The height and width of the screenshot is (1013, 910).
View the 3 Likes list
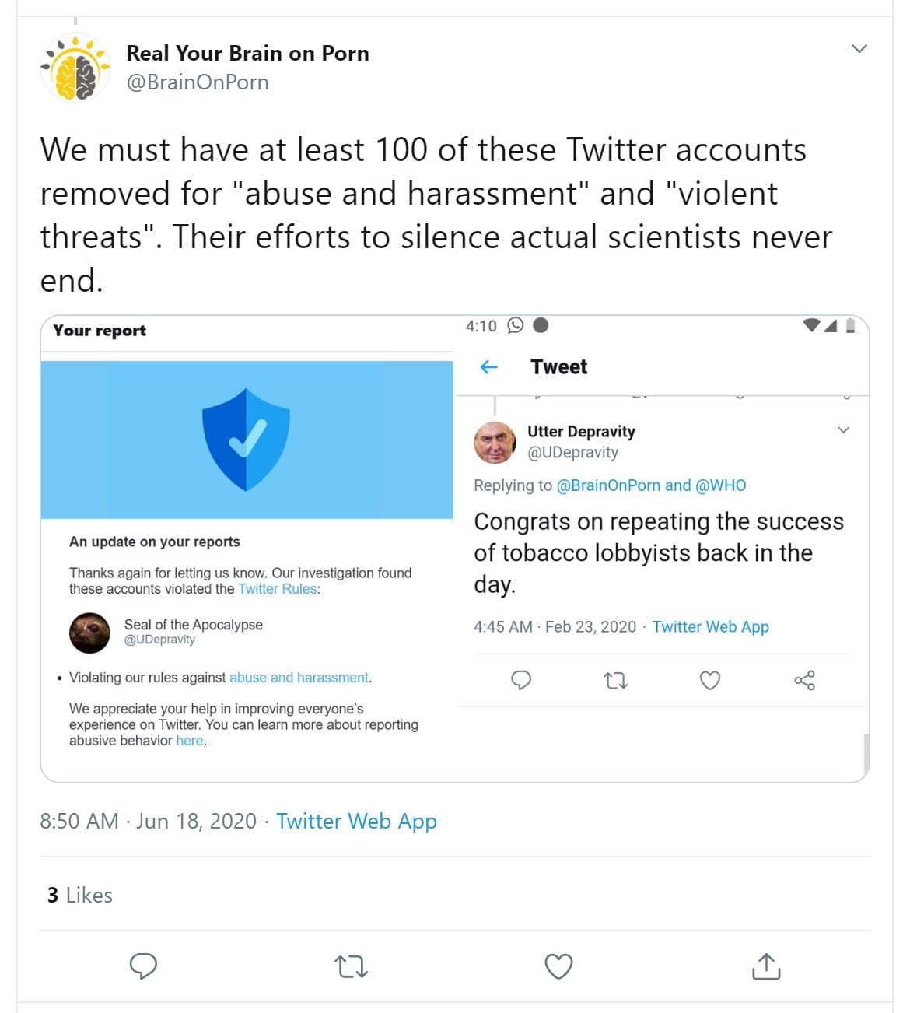pyautogui.click(x=80, y=895)
